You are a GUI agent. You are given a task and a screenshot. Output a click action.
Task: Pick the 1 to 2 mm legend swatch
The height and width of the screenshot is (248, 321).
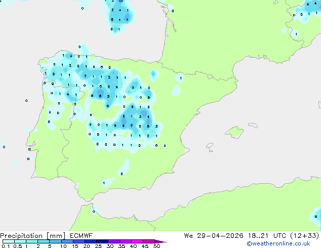tap(32, 241)
